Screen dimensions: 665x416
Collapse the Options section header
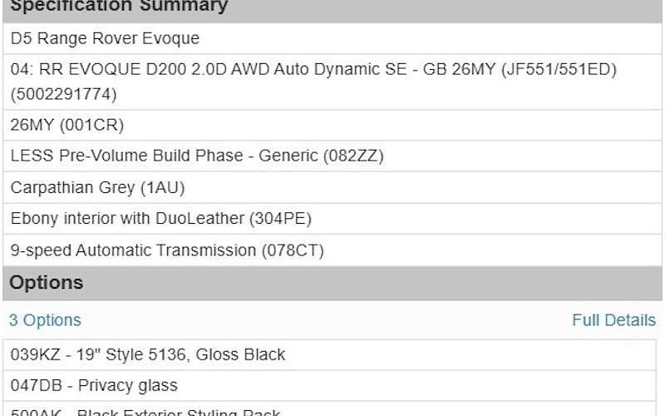(x=47, y=283)
